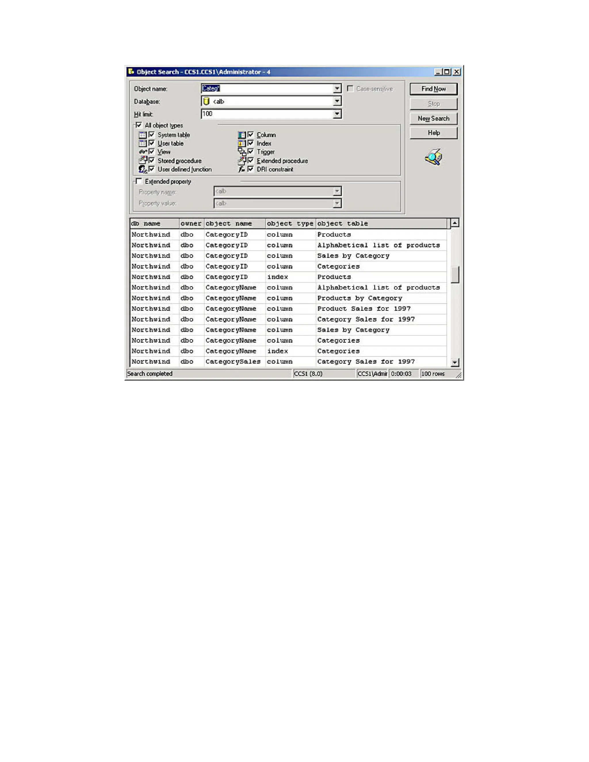Click the results scrollbar up arrow

pyautogui.click(x=455, y=223)
